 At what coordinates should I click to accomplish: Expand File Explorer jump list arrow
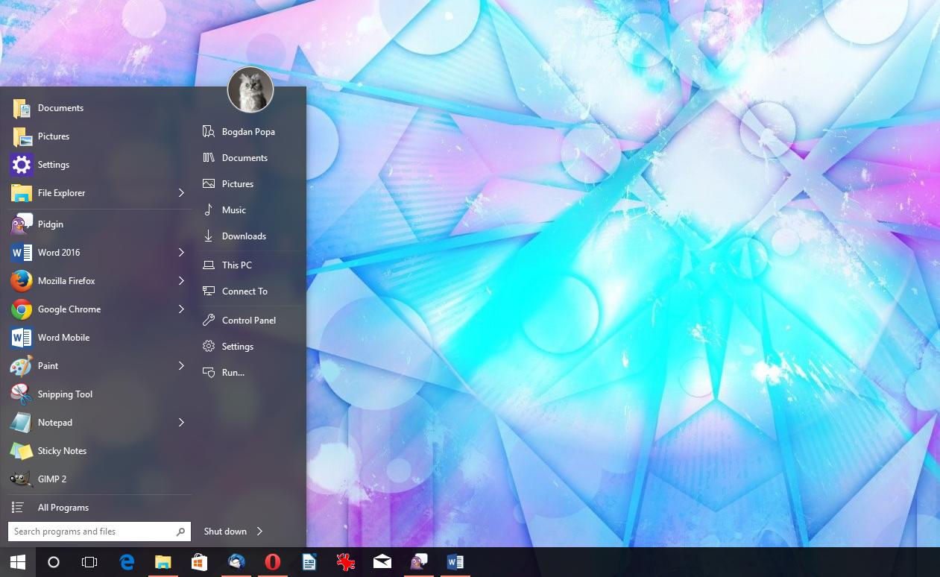(x=181, y=193)
